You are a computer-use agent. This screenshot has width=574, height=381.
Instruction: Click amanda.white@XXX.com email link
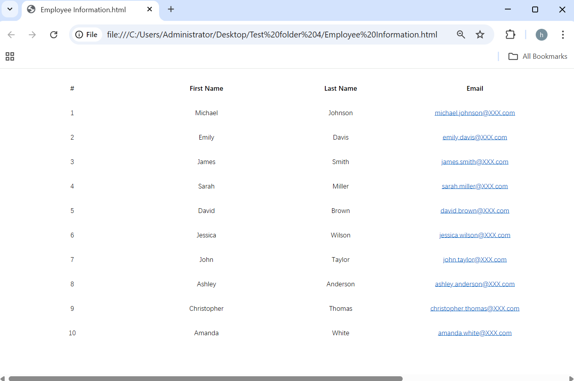(475, 333)
